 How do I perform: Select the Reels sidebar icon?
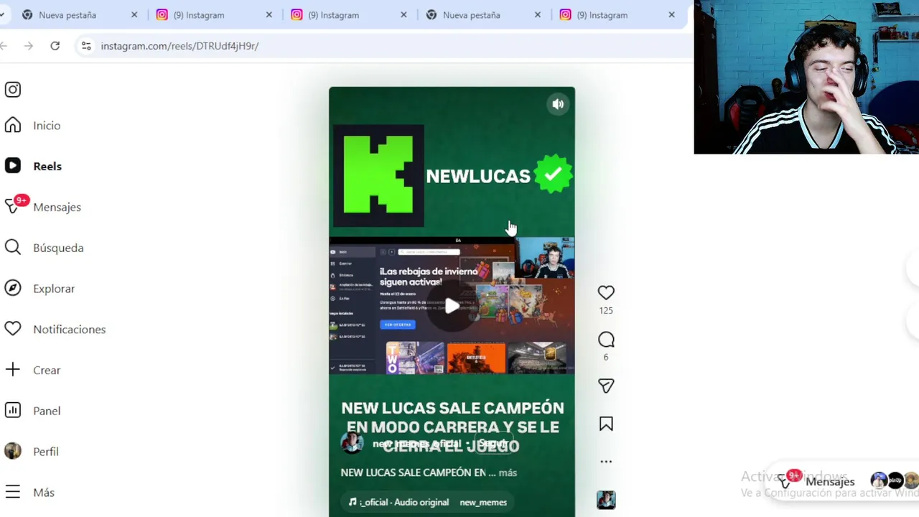(x=13, y=166)
